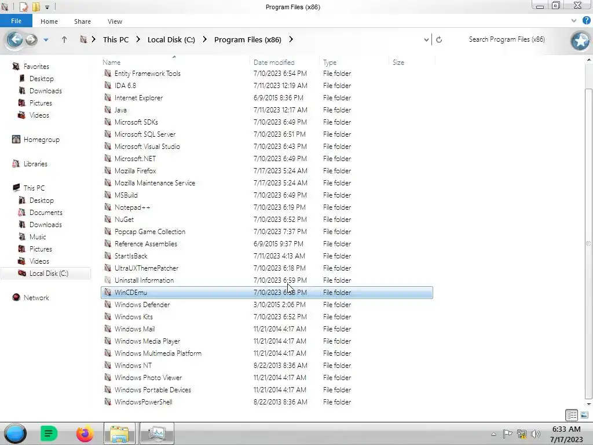Click the vertical scrollbar in file list
This screenshot has width=593, height=445.
(588, 243)
